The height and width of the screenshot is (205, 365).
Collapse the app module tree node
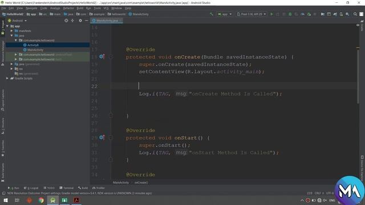pos(7,26)
